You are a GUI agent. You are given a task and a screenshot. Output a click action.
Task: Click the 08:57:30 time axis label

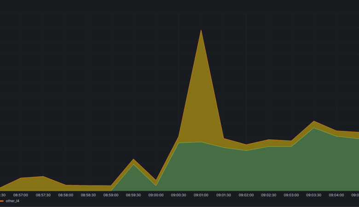click(x=43, y=195)
